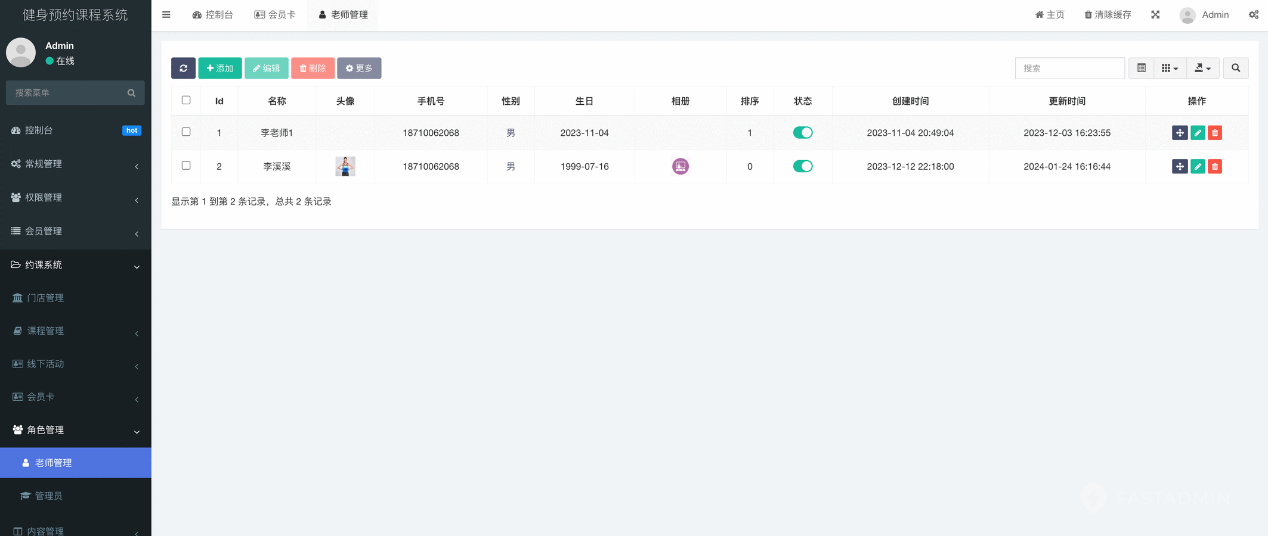Switch to the 会员卡 tab
Image resolution: width=1268 pixels, height=536 pixels.
coord(275,15)
